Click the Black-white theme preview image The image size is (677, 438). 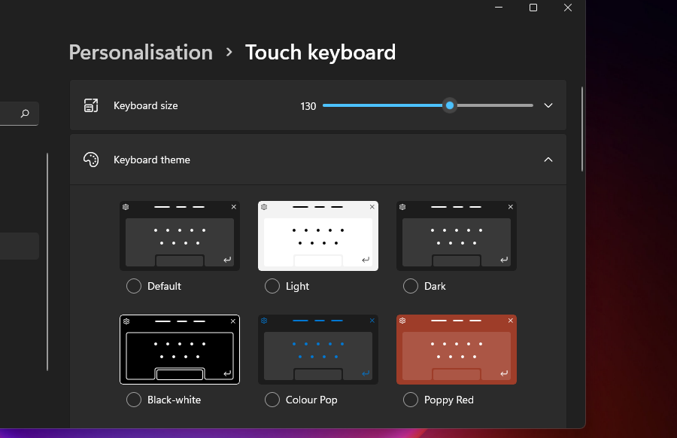click(180, 349)
